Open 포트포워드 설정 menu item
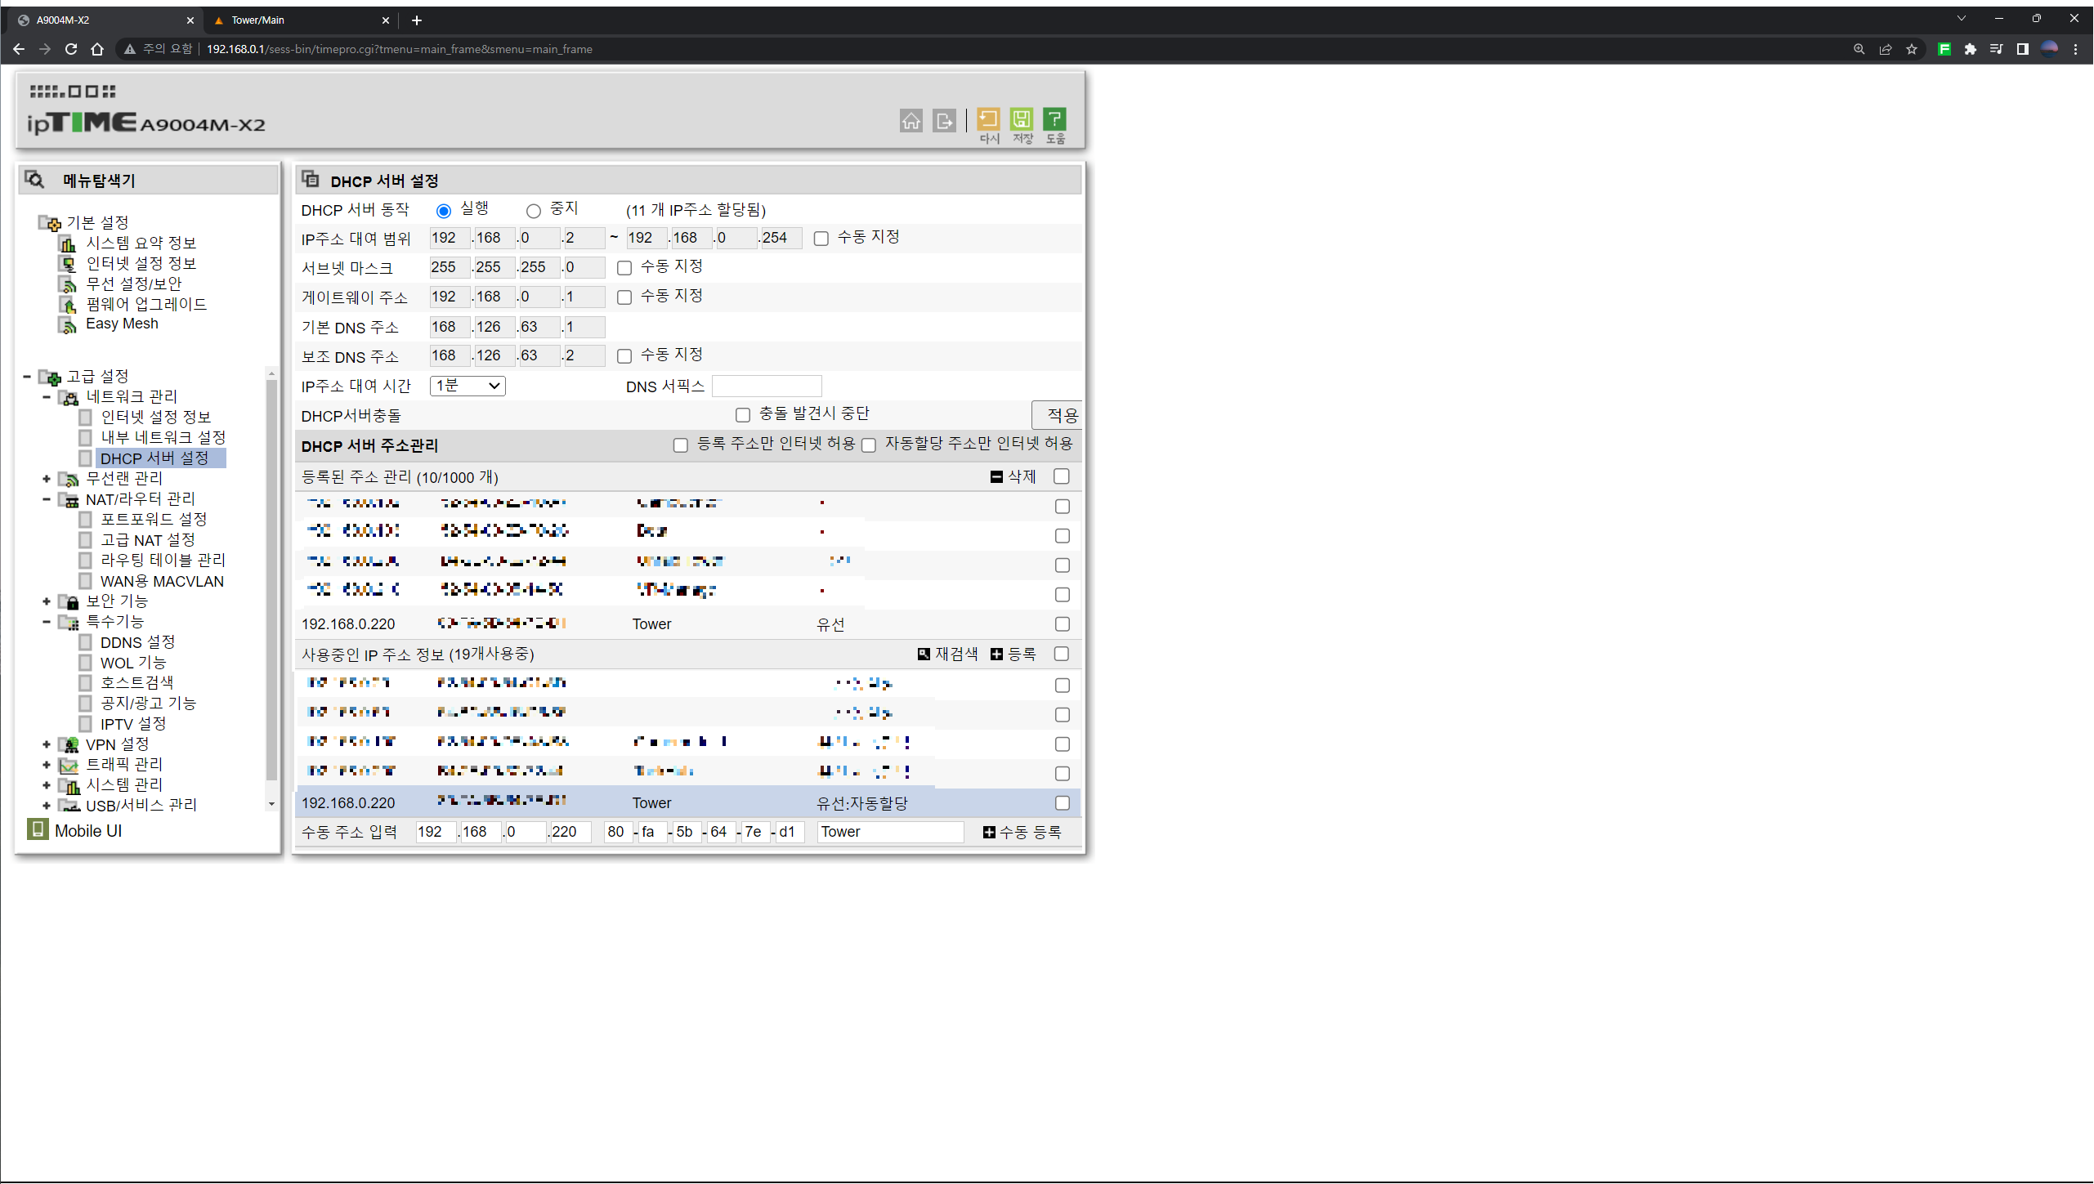This screenshot has height=1184, width=2094. click(x=153, y=519)
